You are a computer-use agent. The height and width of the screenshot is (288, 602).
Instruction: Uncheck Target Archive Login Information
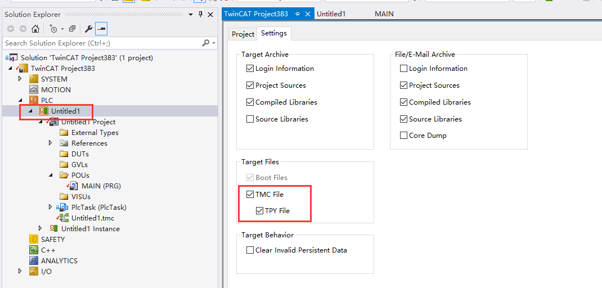250,69
